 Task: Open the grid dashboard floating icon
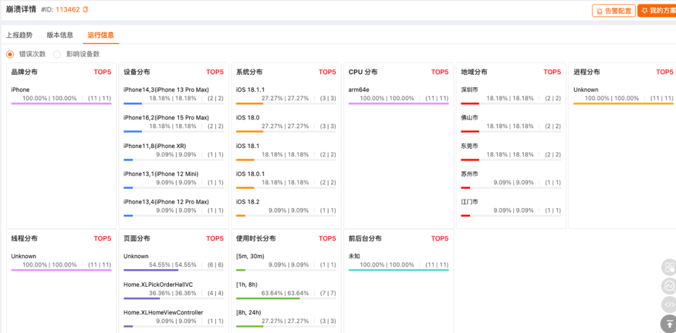669,267
